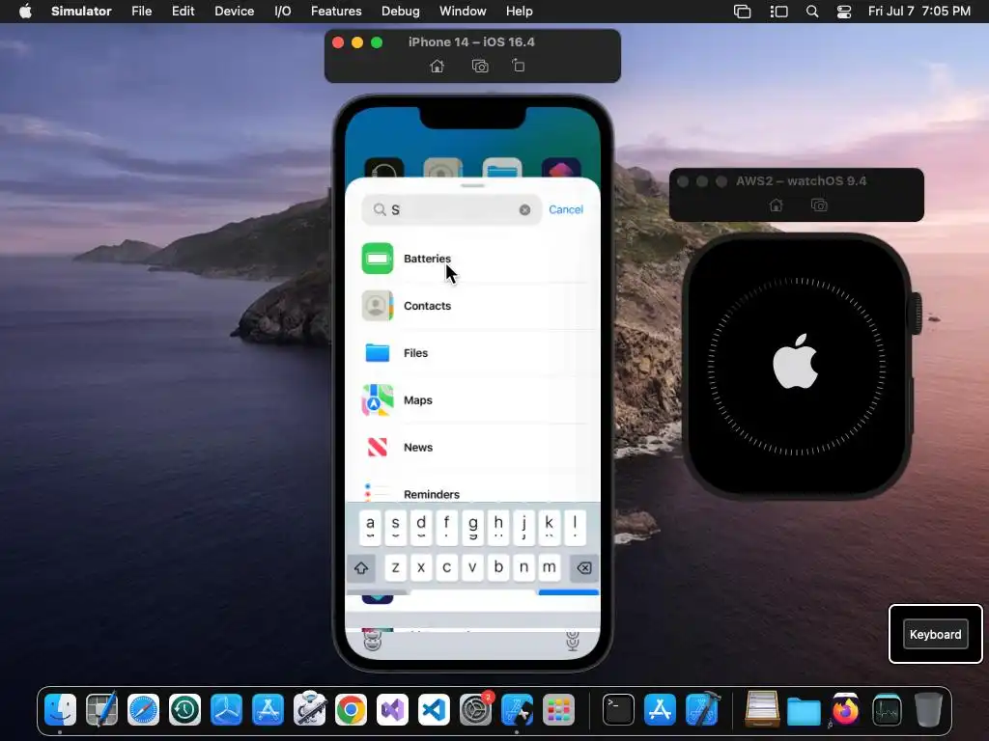
Task: Open System Preferences with the badge in the Dock
Action: click(x=475, y=710)
